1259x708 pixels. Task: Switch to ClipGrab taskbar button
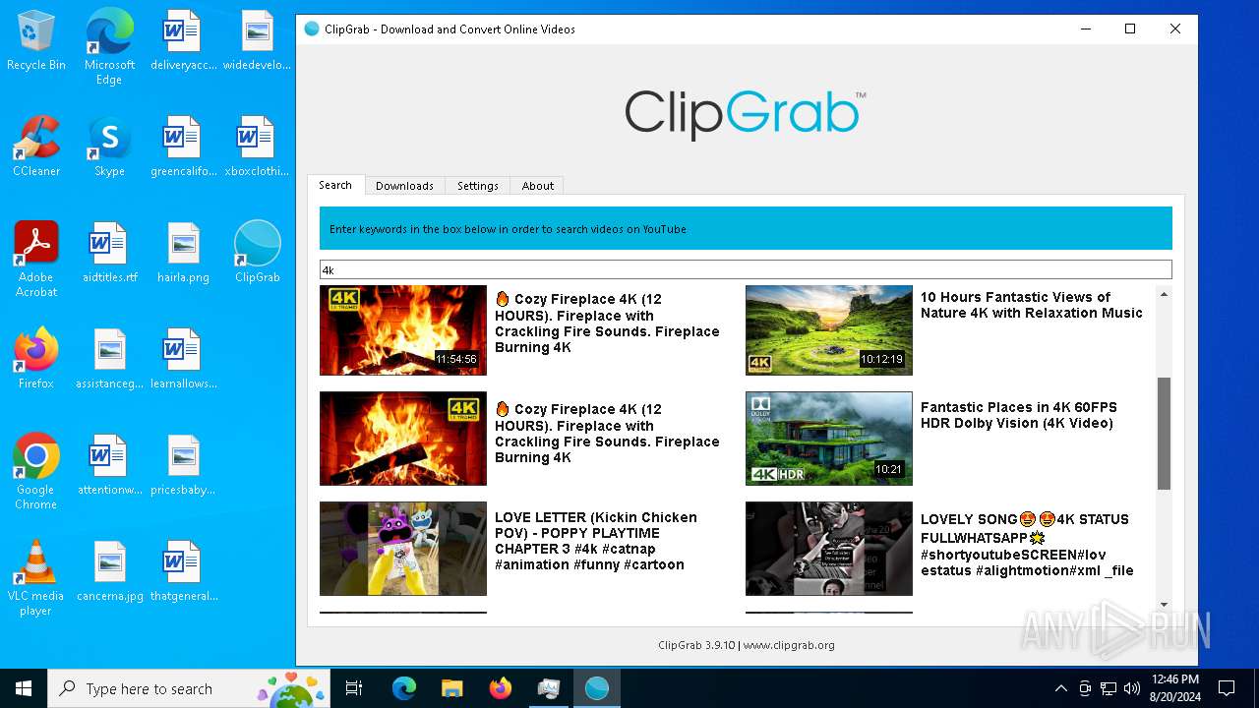(597, 688)
